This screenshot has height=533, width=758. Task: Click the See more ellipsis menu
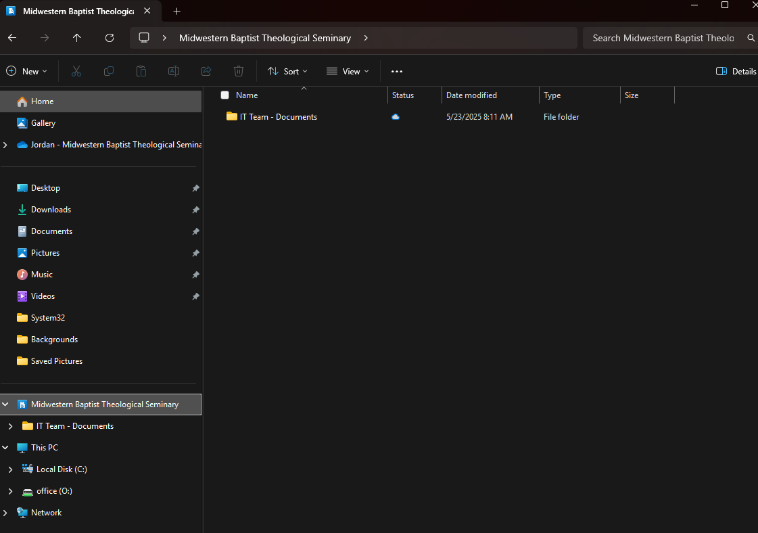(397, 71)
